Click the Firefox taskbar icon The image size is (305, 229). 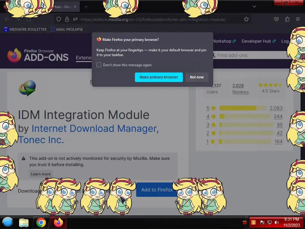tap(58, 222)
